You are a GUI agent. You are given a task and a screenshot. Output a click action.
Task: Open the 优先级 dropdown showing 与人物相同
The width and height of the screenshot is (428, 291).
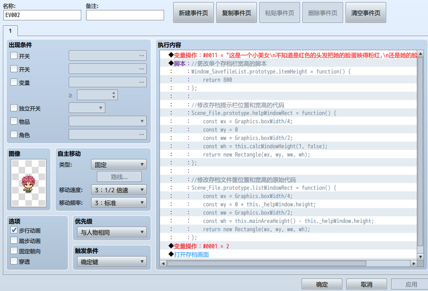coord(111,232)
